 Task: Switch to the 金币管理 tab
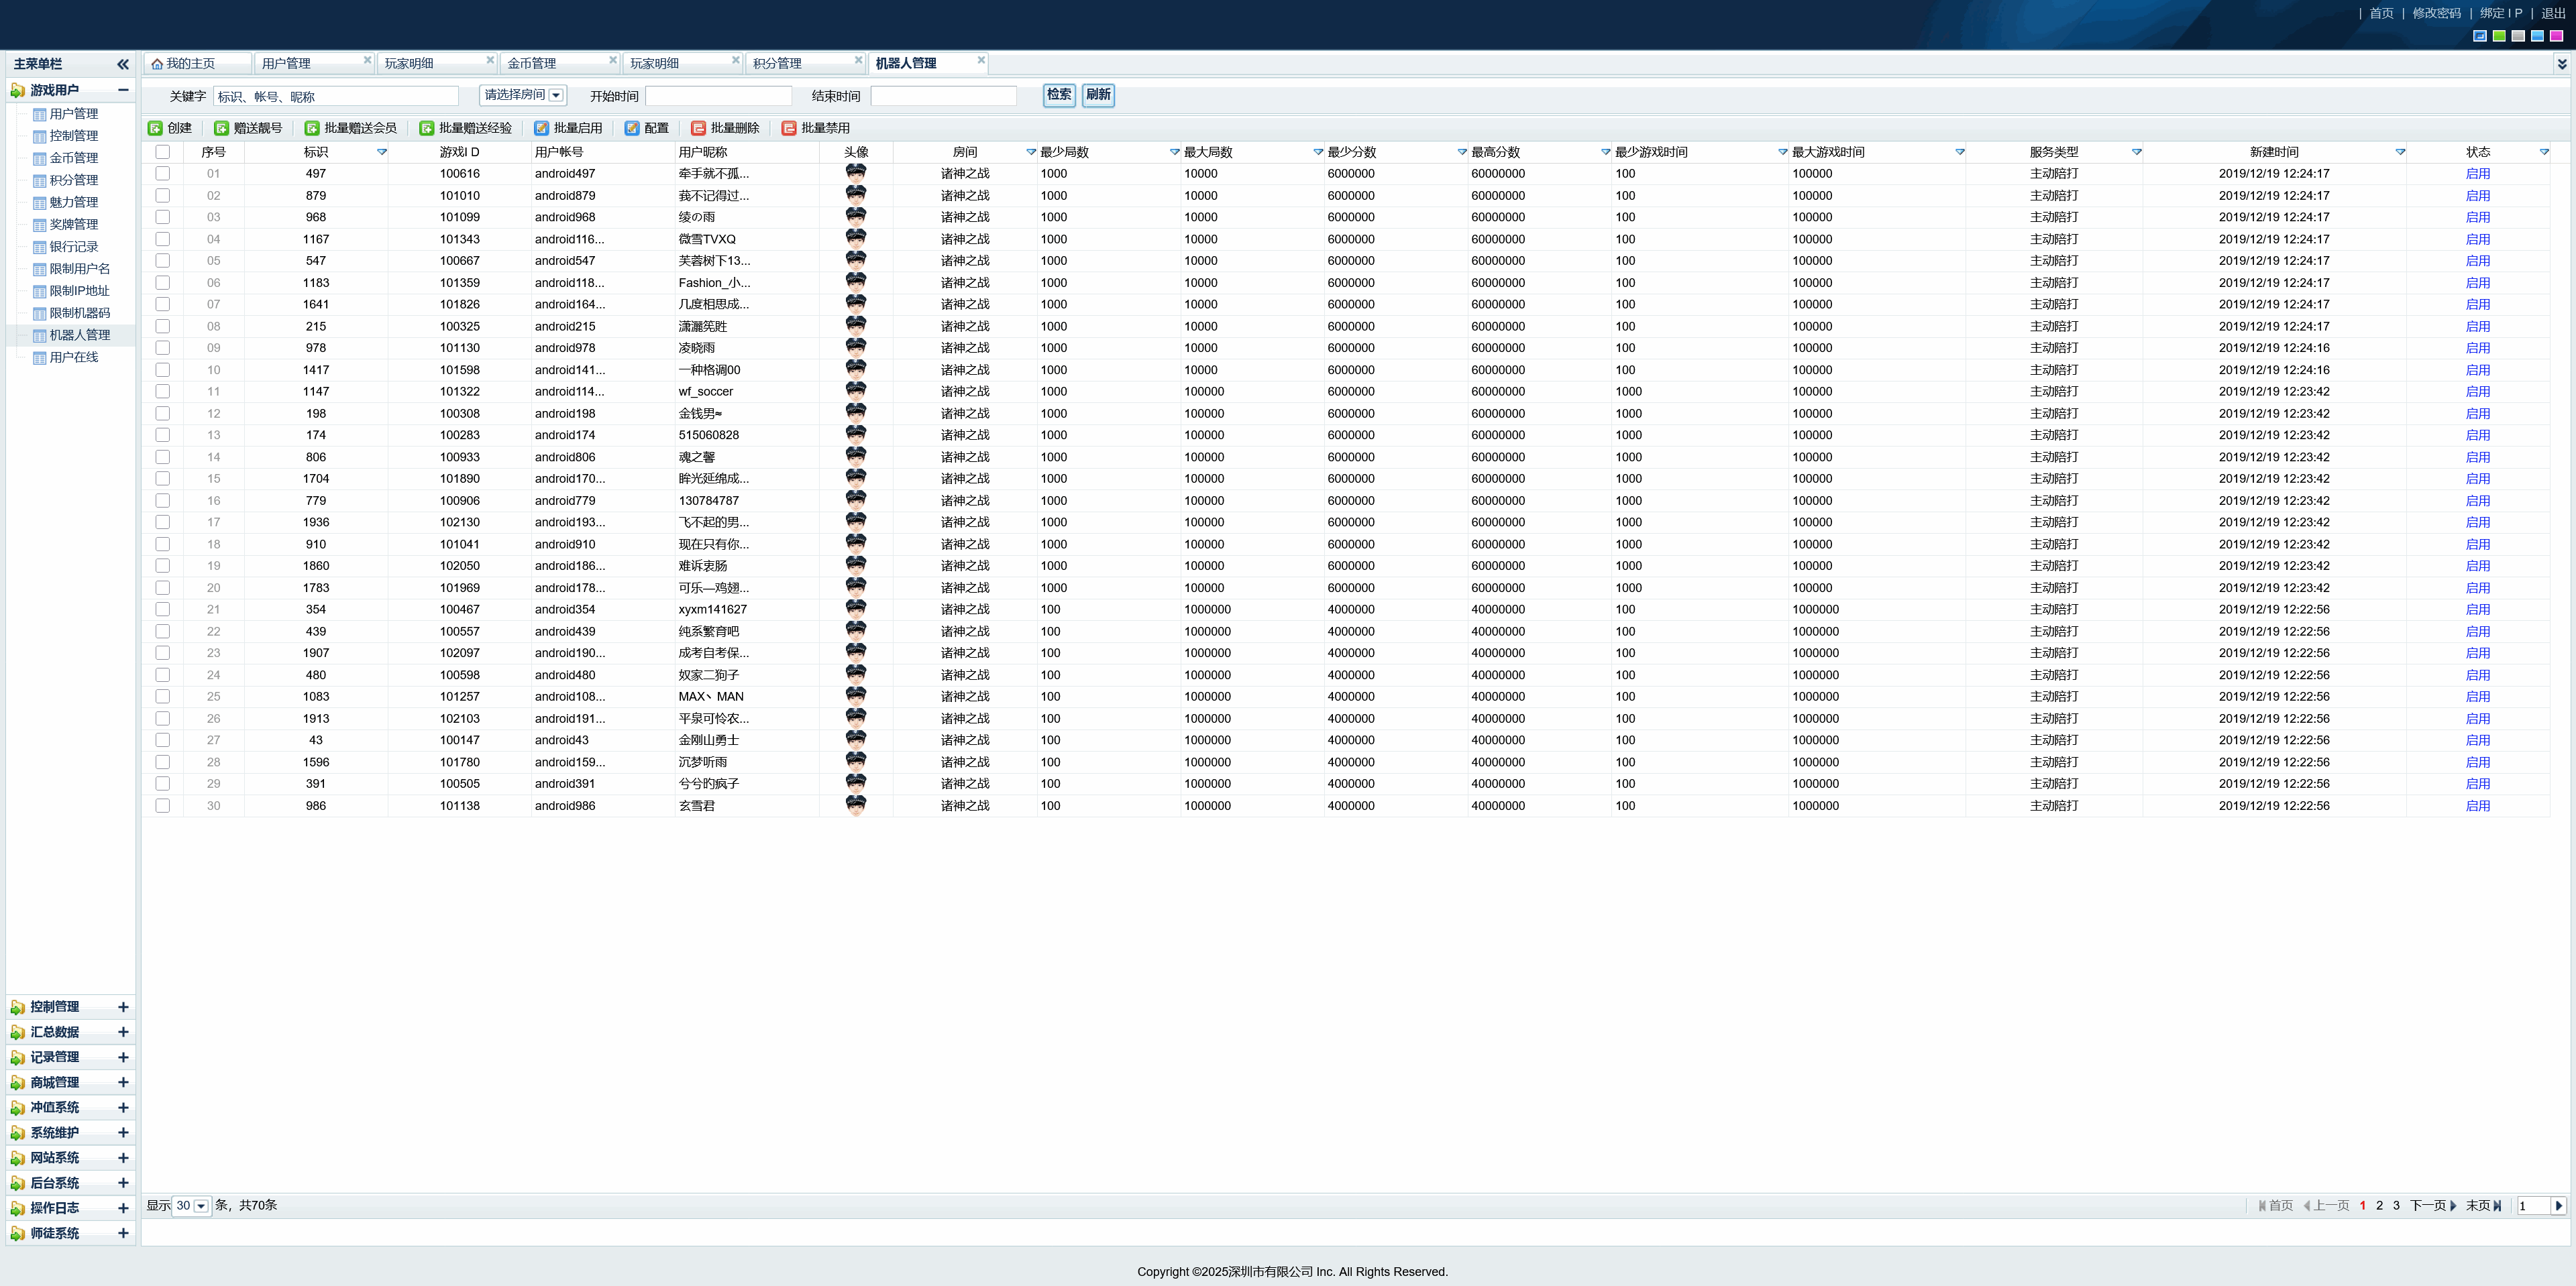(x=532, y=63)
